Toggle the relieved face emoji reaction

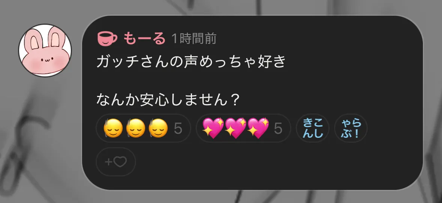tap(144, 128)
